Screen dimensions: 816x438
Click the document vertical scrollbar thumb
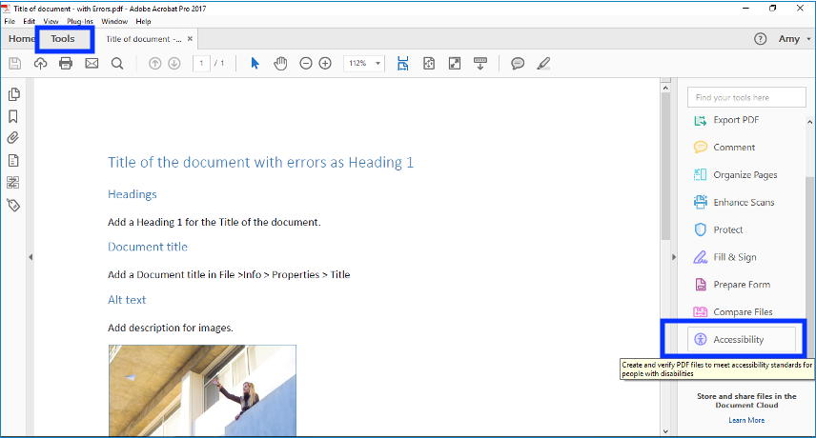point(665,167)
